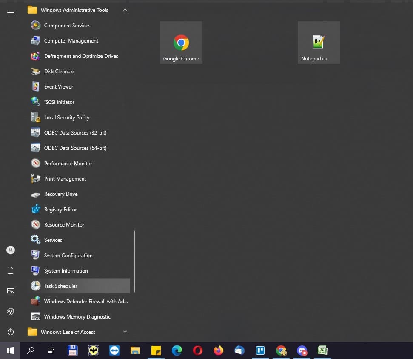Open taskbar Search magnifier

(31, 350)
